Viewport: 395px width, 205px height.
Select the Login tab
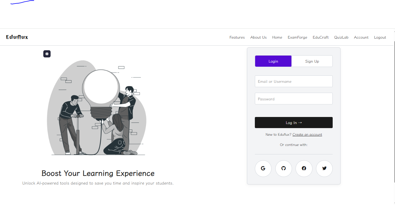[x=273, y=61]
